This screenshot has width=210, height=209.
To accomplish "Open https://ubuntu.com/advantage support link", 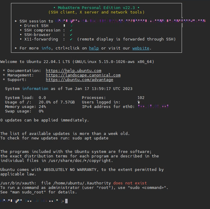I will (x=80, y=80).
